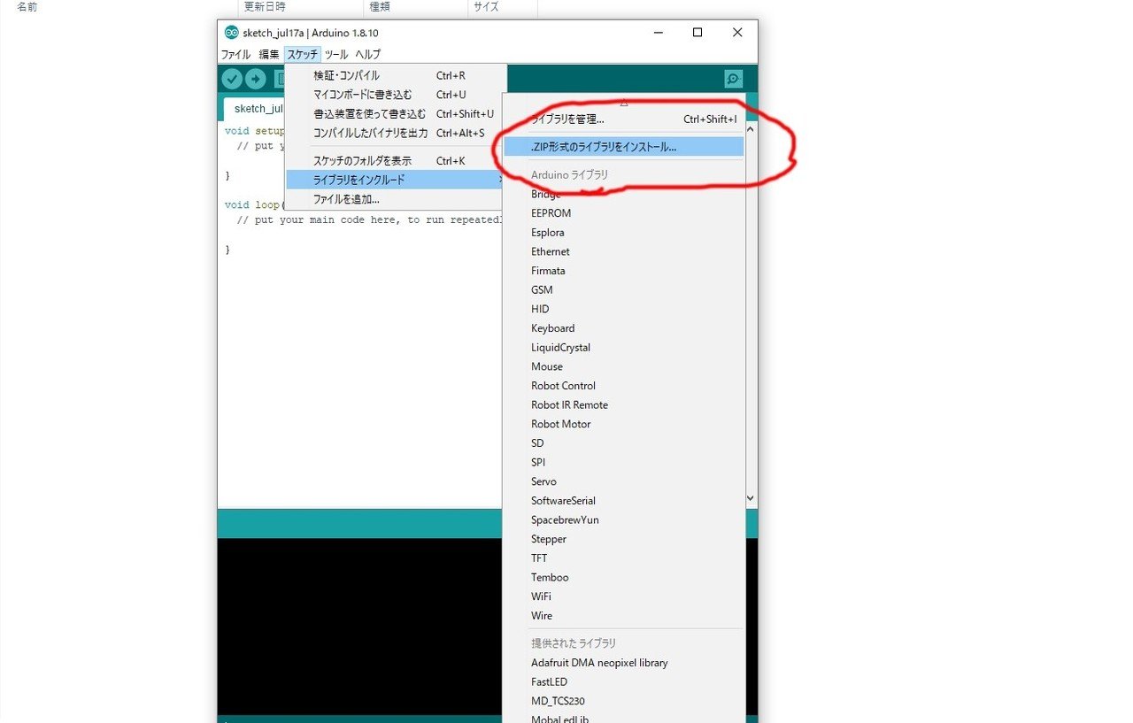The height and width of the screenshot is (723, 1133).
Task: Click the editor scrollbar down arrow
Action: pos(751,499)
